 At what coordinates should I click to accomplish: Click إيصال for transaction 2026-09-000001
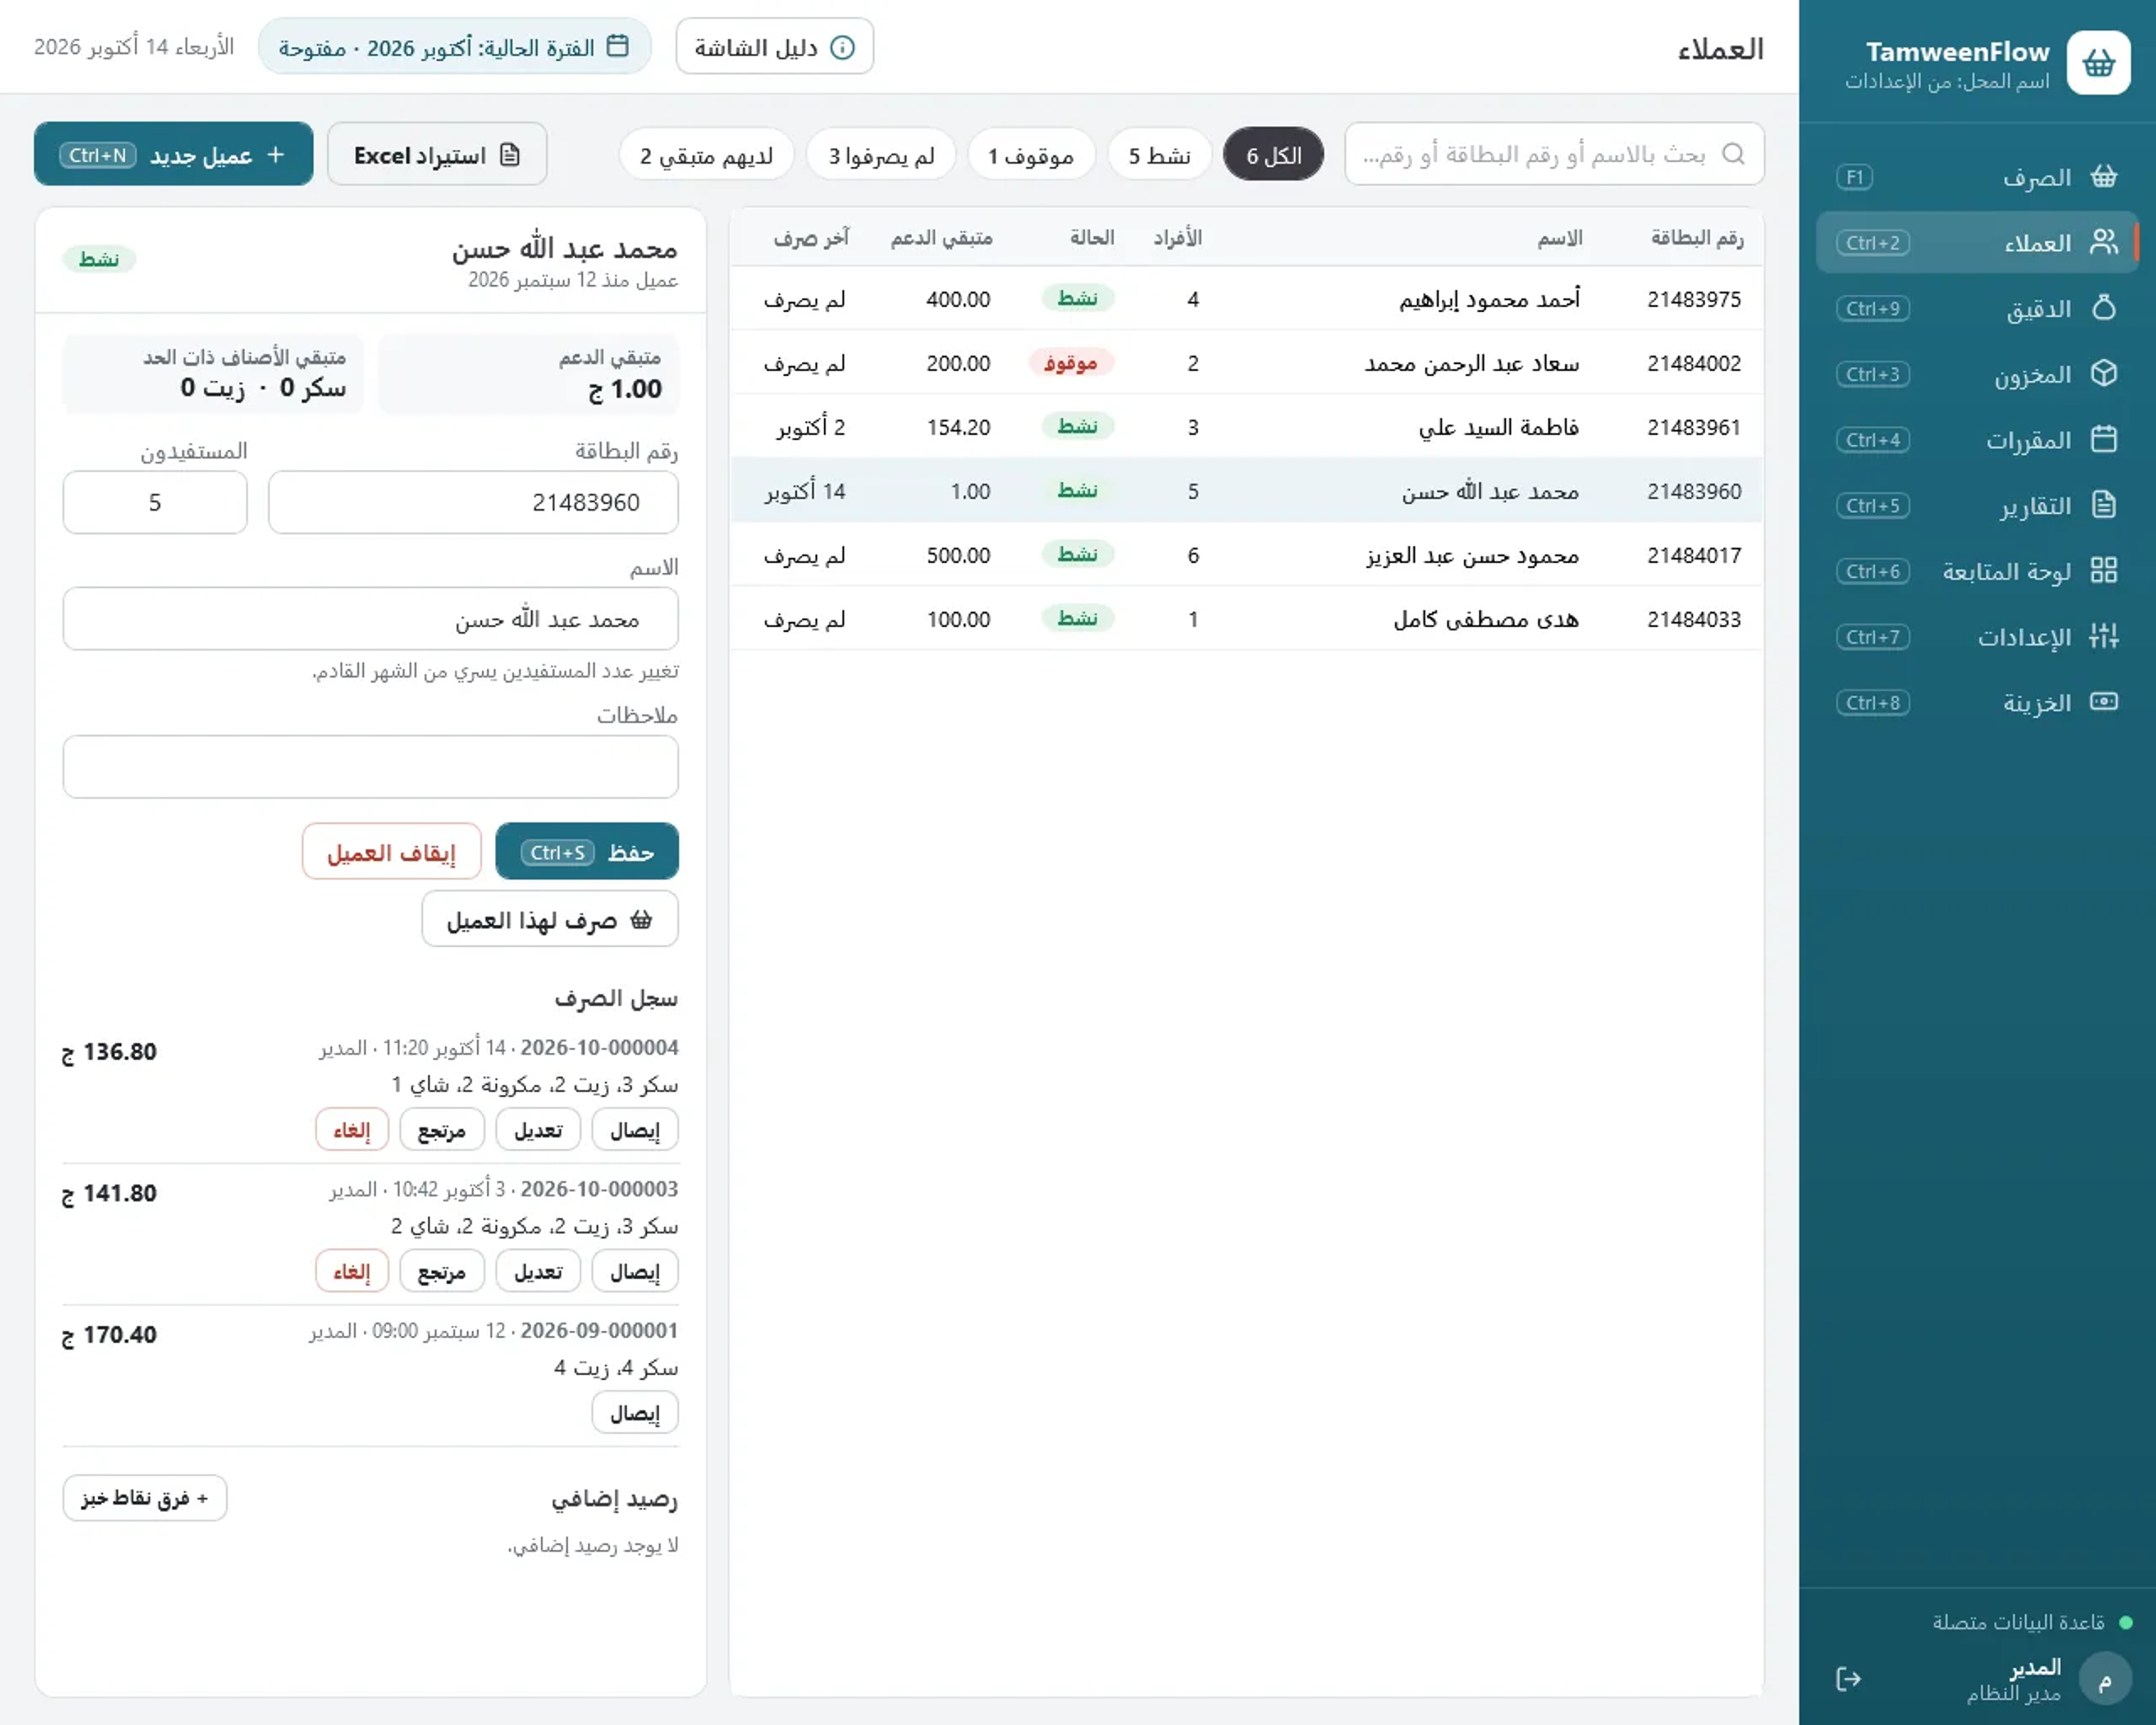(x=635, y=1413)
